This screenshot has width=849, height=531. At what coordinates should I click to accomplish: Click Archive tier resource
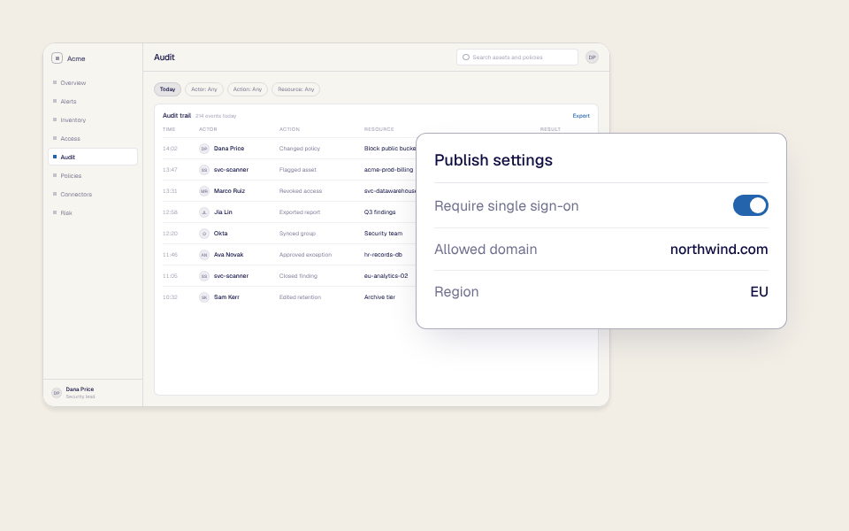coord(379,297)
